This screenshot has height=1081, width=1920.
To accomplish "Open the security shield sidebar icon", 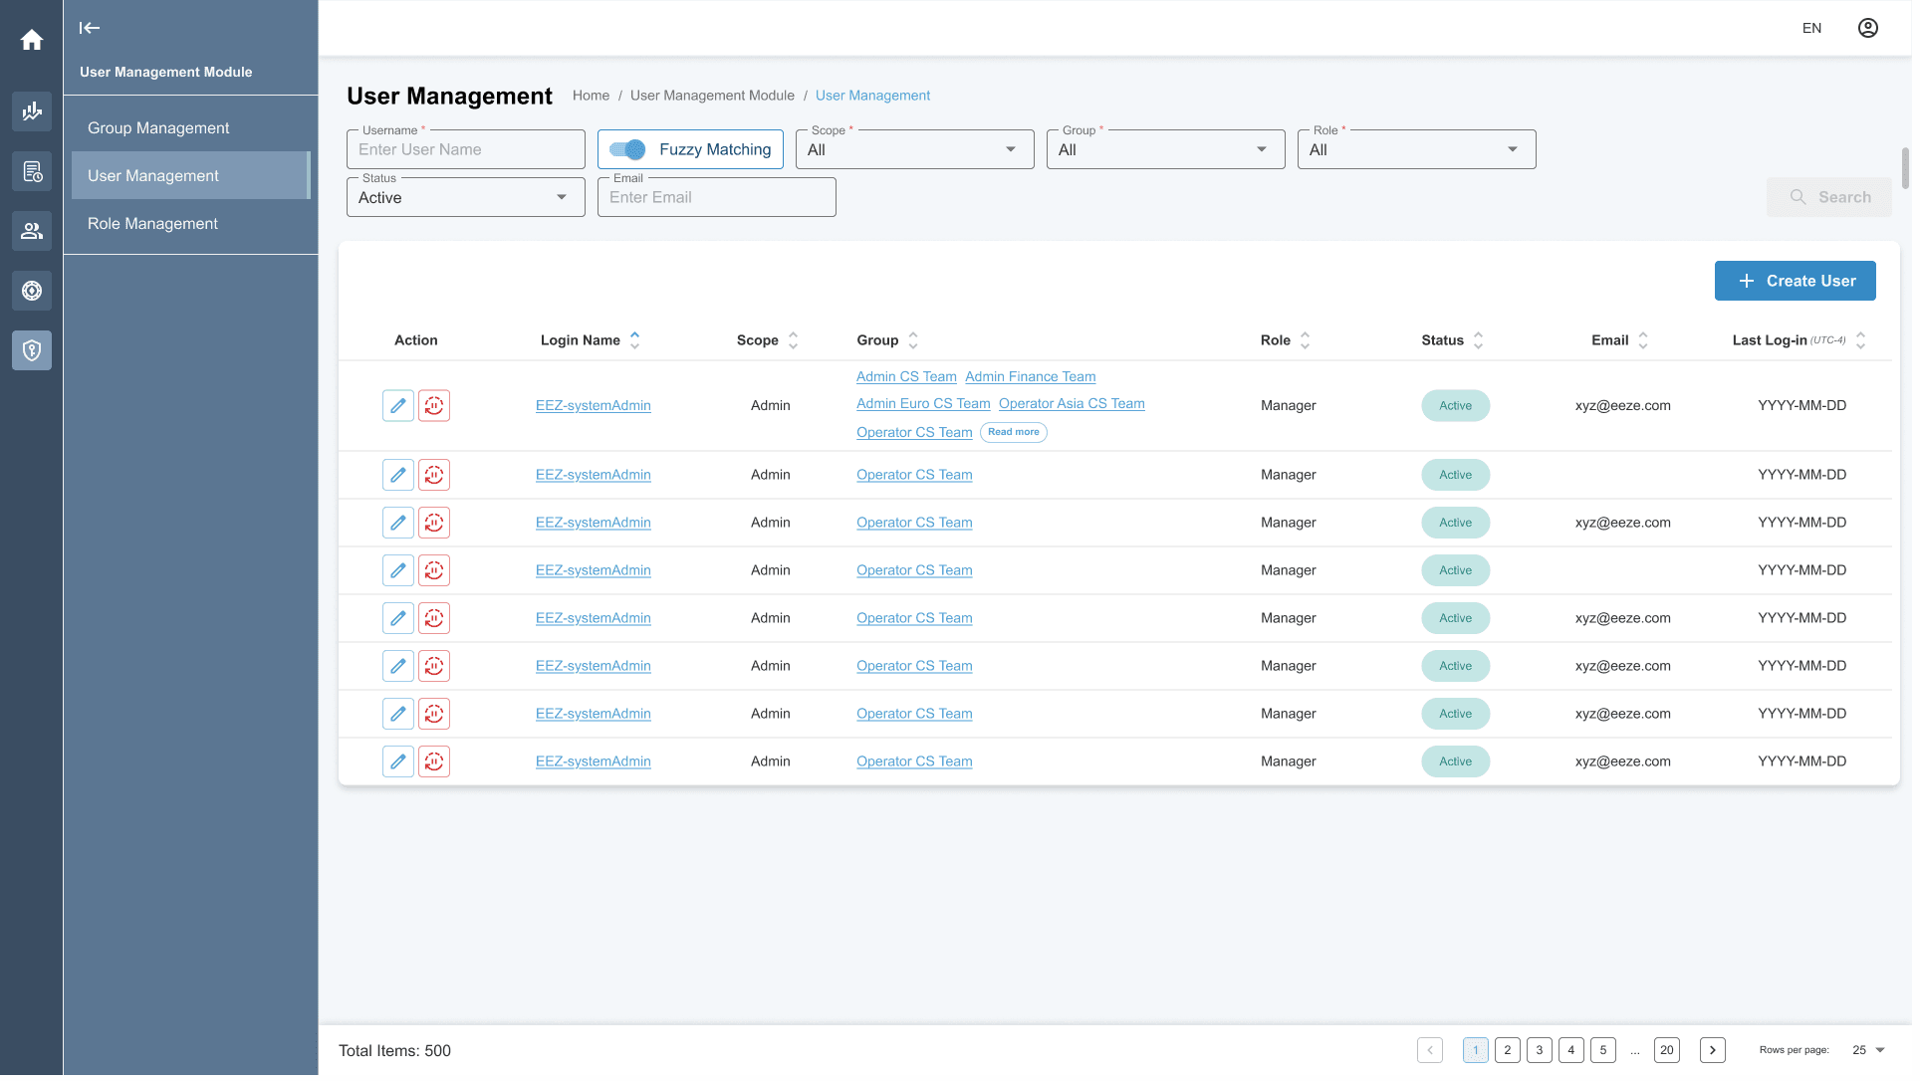I will click(32, 351).
